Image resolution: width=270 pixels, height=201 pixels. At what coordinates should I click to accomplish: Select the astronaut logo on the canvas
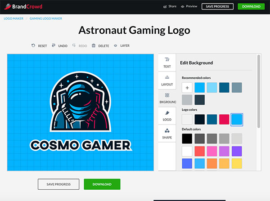coord(81,102)
